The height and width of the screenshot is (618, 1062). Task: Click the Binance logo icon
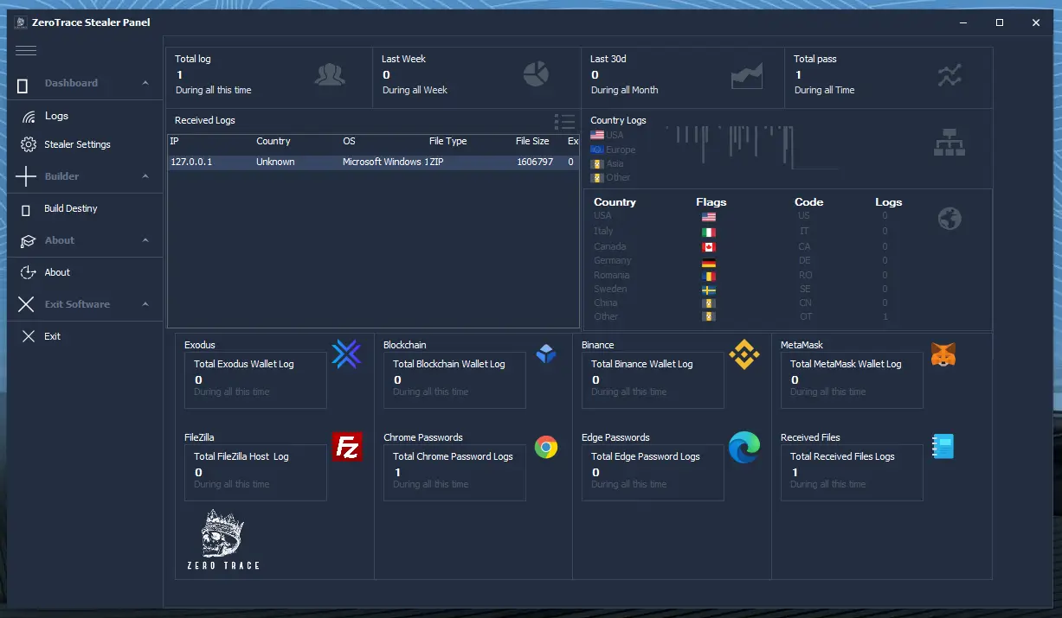click(743, 354)
